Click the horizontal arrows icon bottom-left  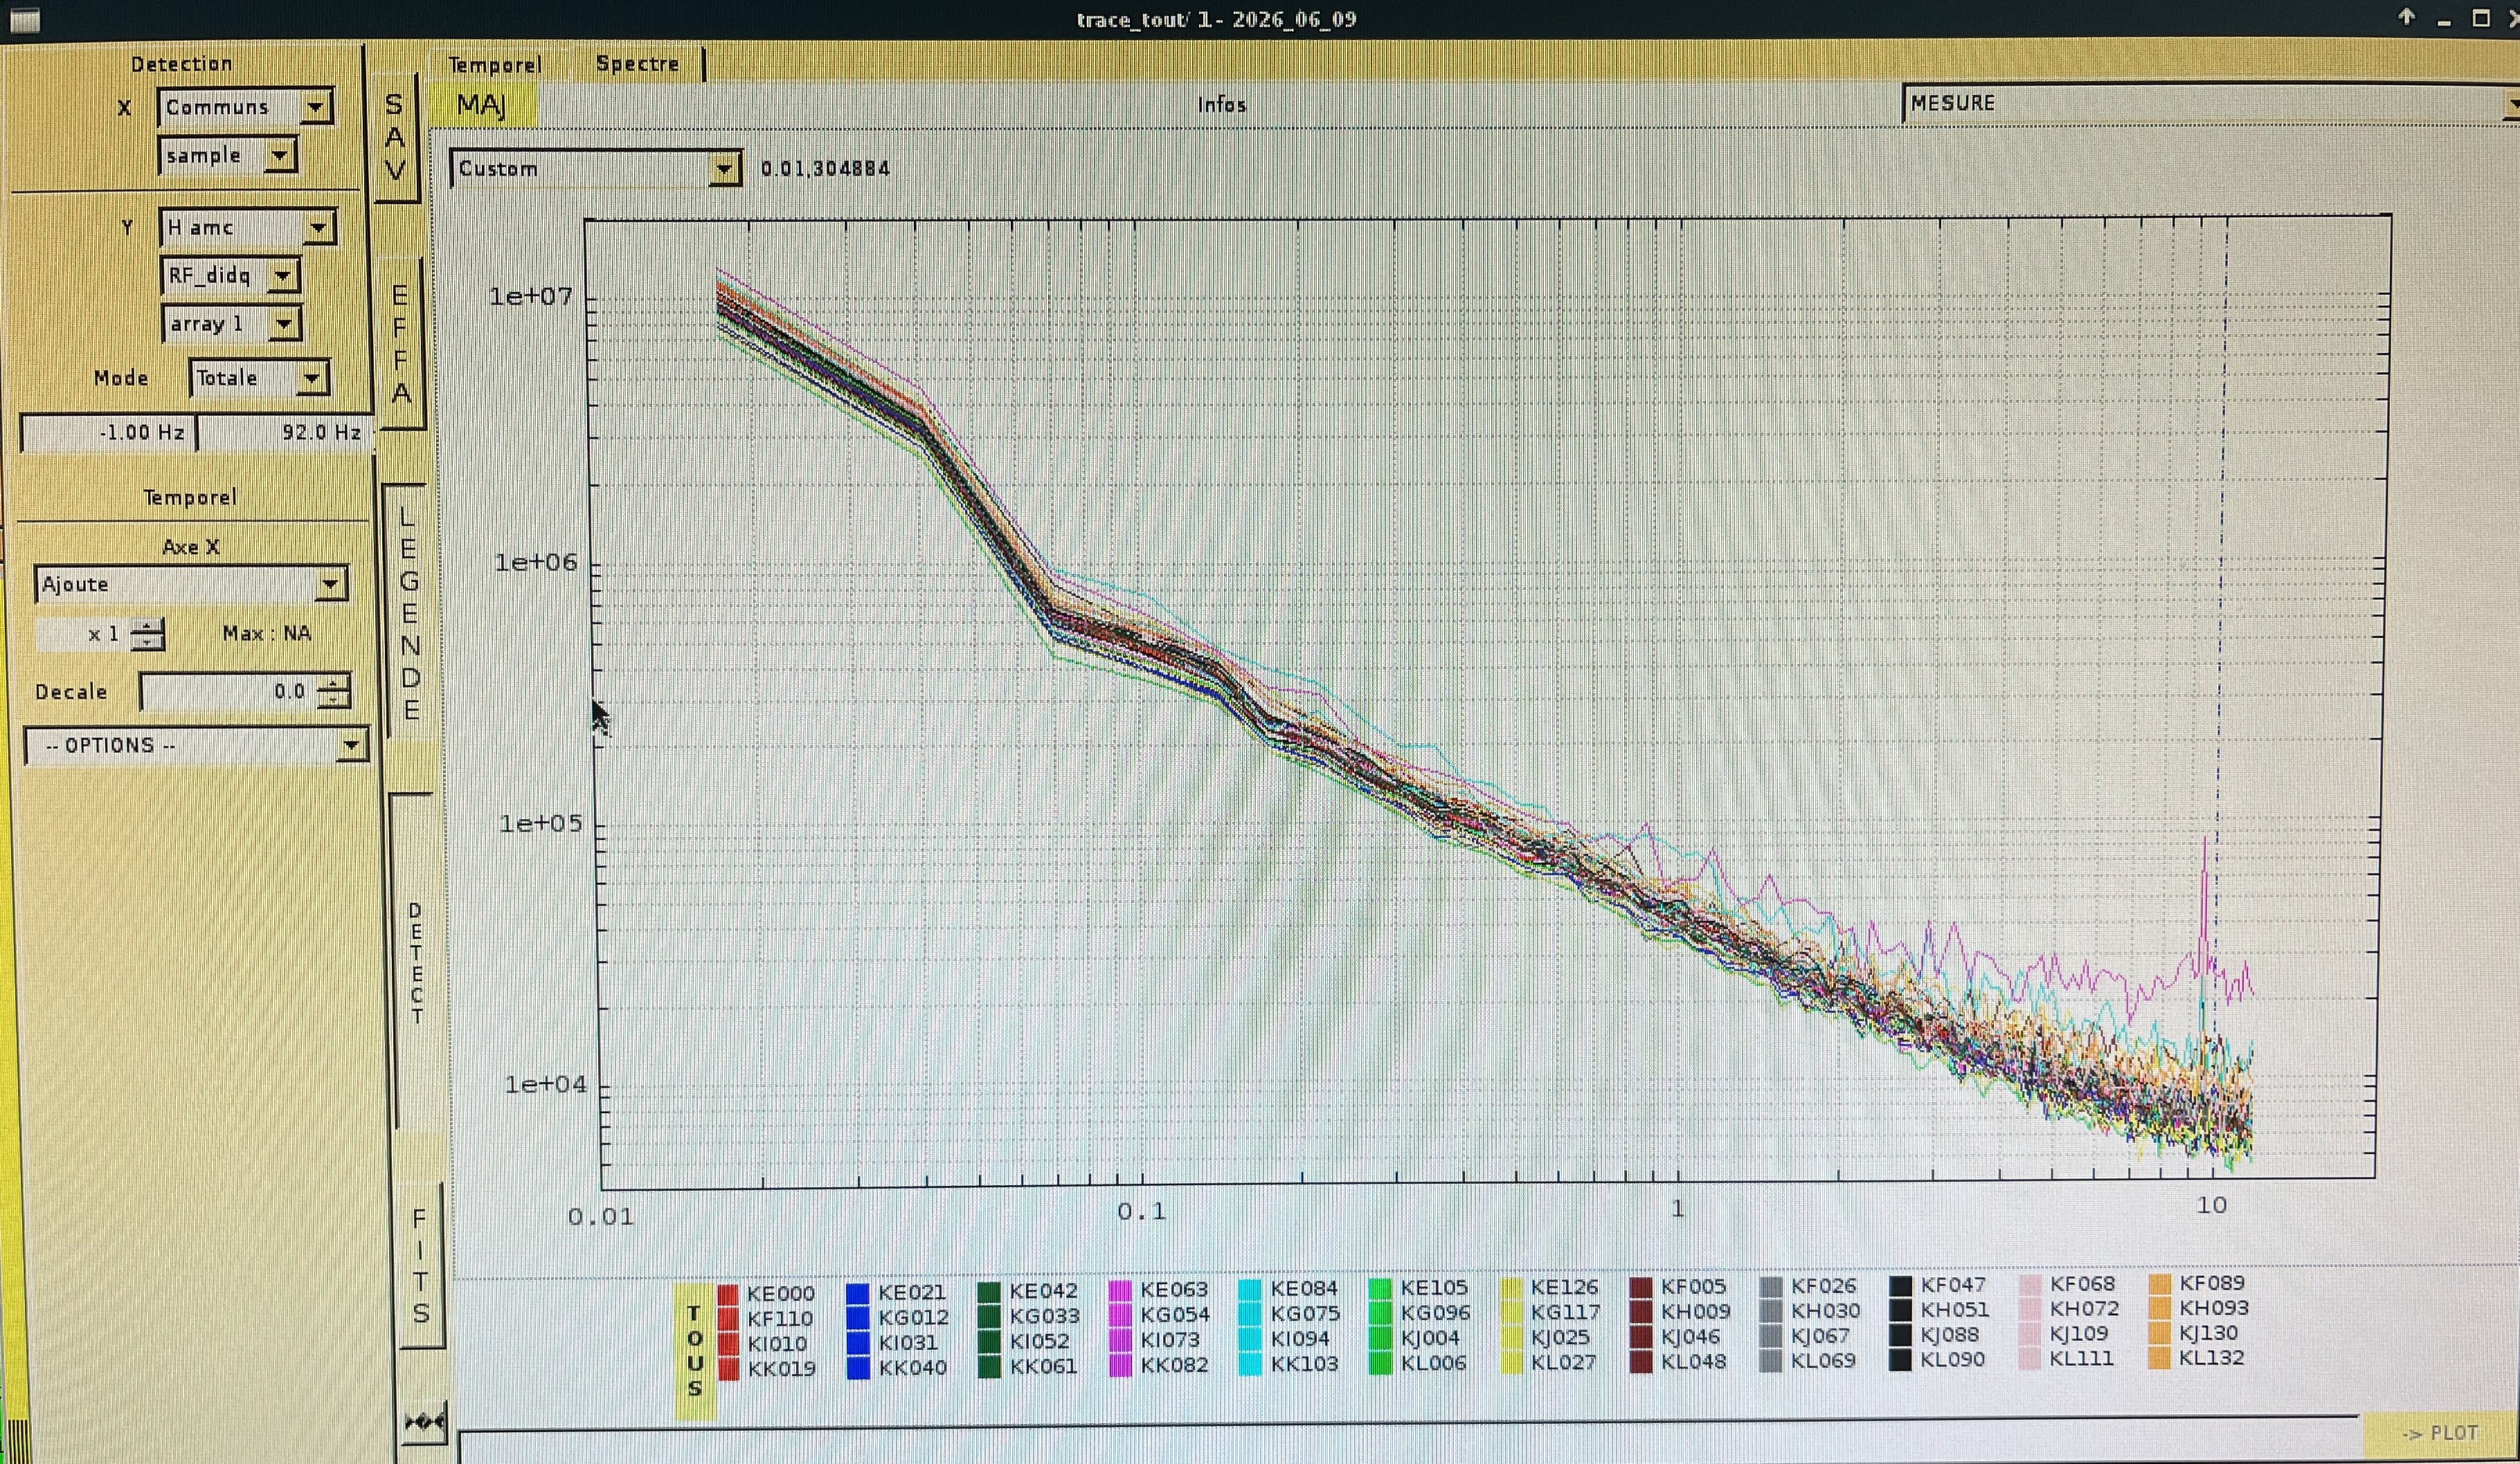(424, 1421)
